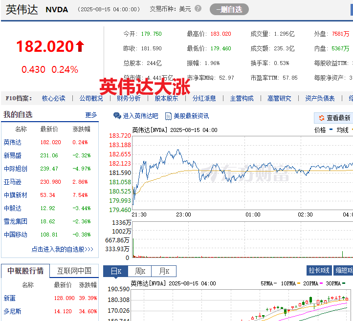The image size is (353, 321).
Task: Click the intraday price chart at 23:00
Action: (x=188, y=173)
